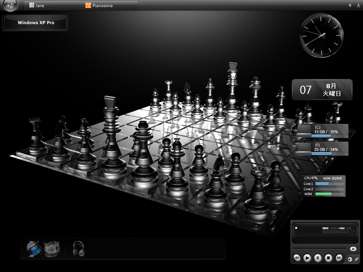Switch to the Pianissimo taskbar window
The height and width of the screenshot is (272, 363).
pos(109,5)
